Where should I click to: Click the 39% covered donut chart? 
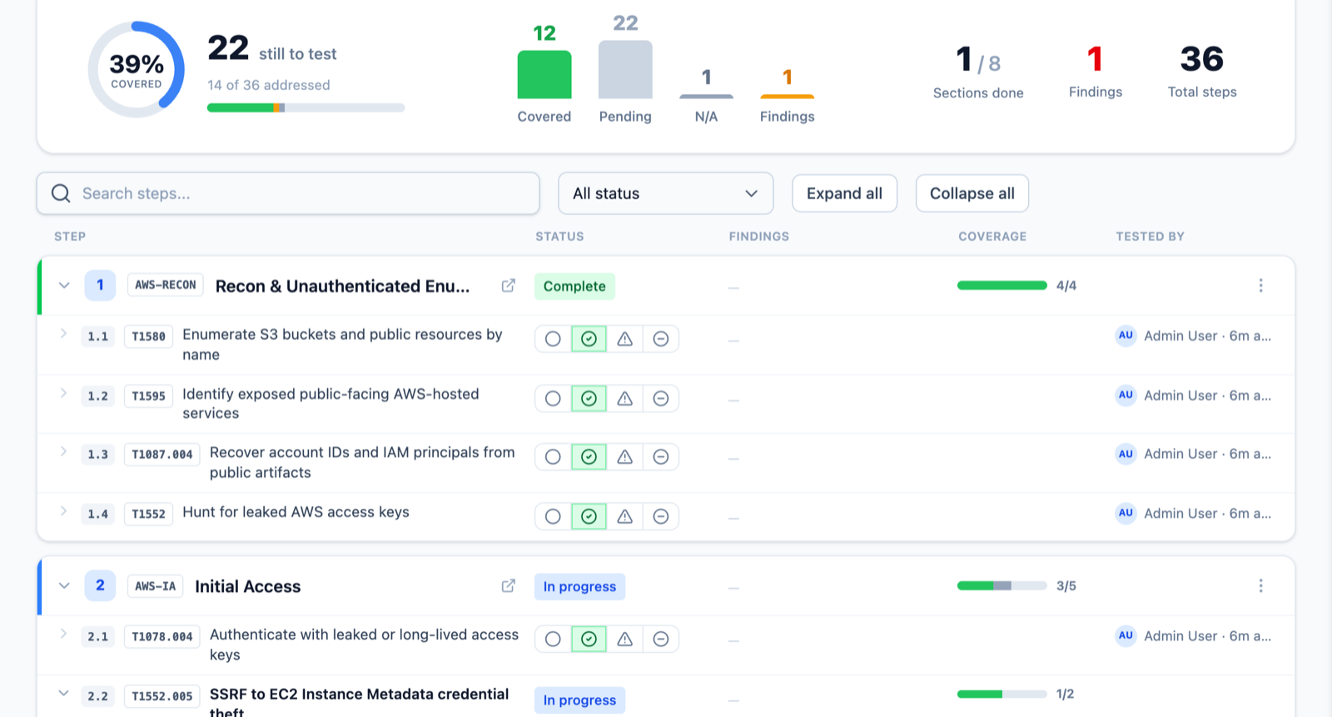point(137,70)
